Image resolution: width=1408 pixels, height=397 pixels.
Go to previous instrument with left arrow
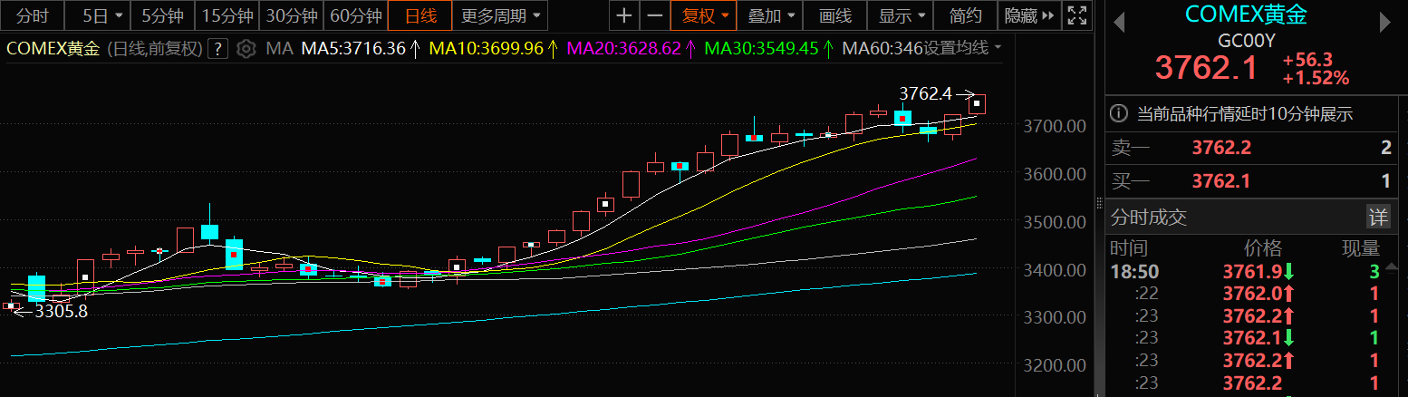pyautogui.click(x=1119, y=21)
